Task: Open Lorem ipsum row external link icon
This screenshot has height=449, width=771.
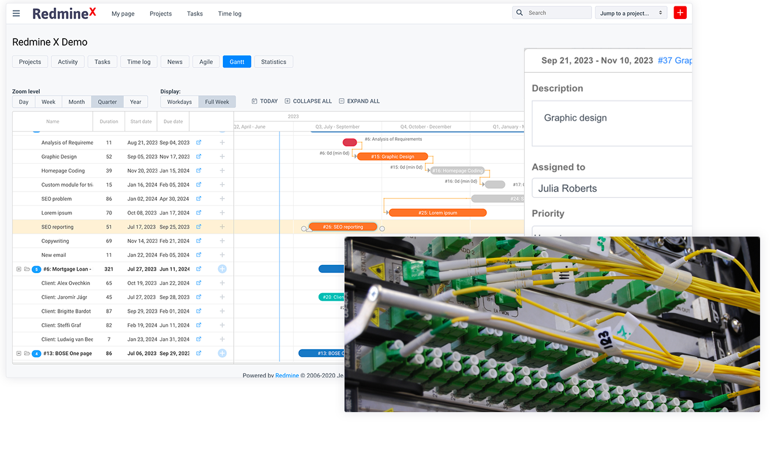Action: tap(199, 213)
